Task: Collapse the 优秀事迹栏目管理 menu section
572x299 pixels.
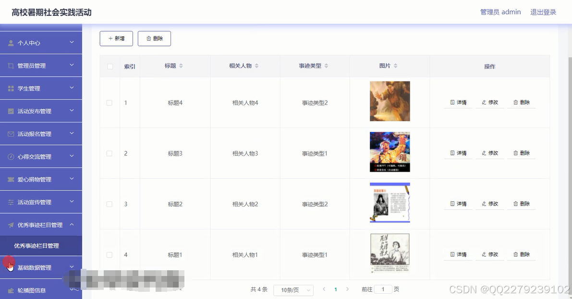Action: point(41,224)
